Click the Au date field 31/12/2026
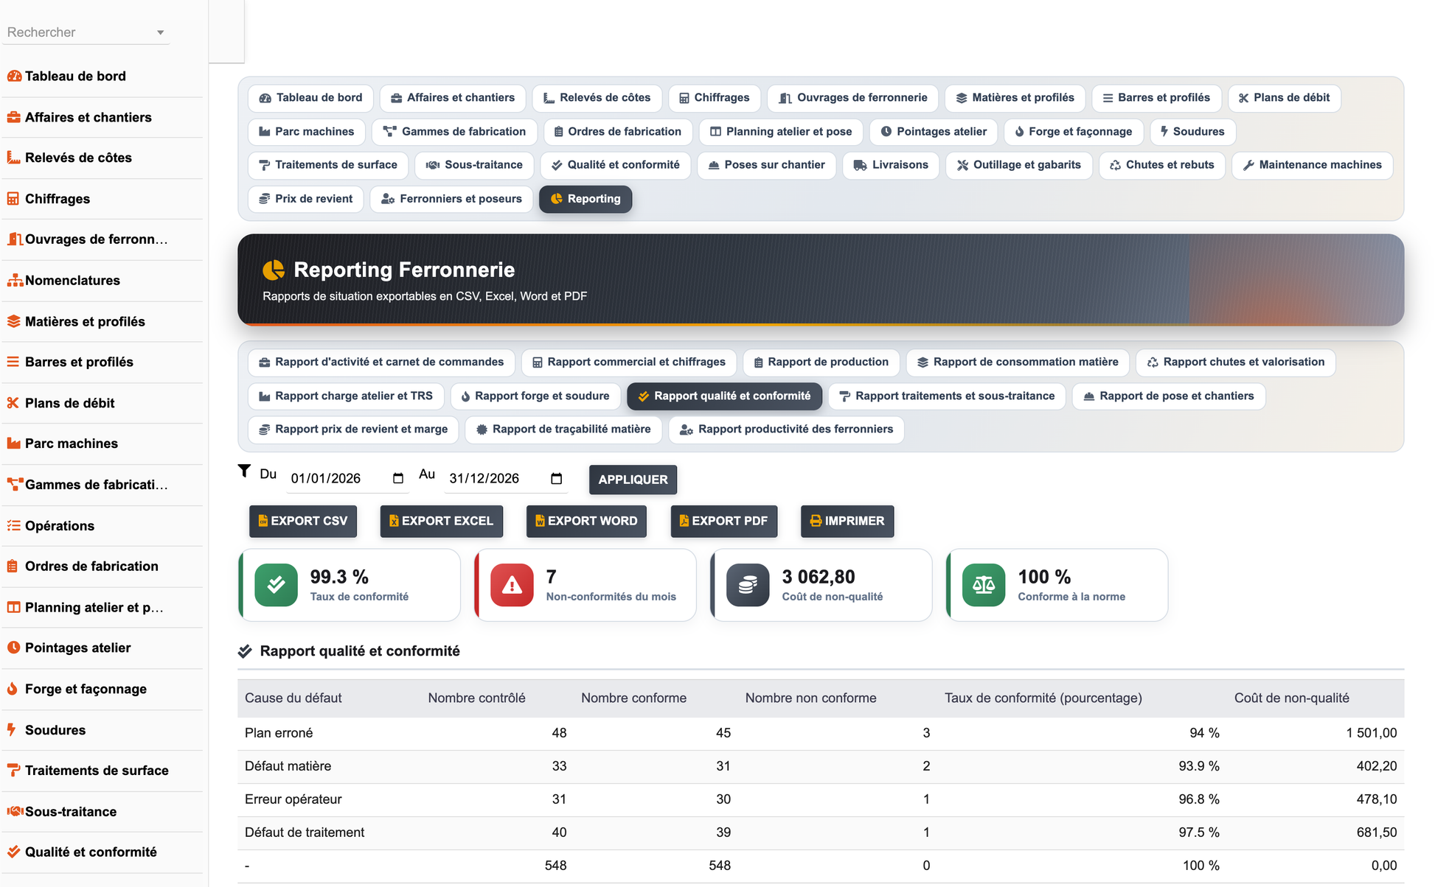The width and height of the screenshot is (1435, 887). (x=506, y=479)
